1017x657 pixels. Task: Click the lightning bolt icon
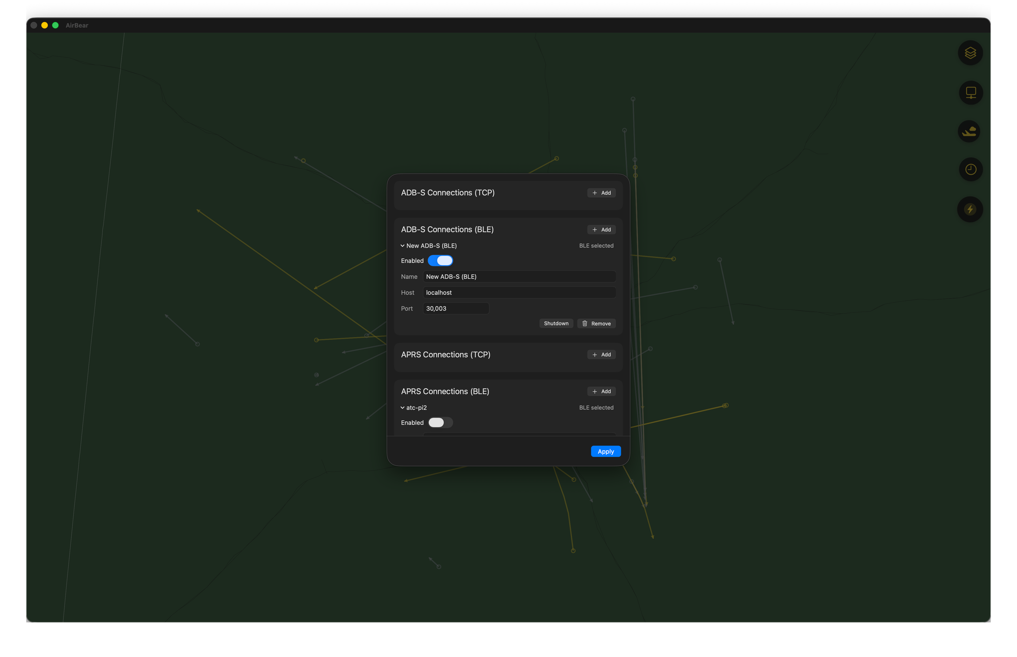970,209
